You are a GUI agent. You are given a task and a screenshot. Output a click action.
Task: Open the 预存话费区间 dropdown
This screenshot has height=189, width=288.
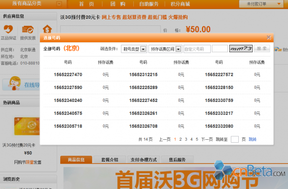point(165,49)
